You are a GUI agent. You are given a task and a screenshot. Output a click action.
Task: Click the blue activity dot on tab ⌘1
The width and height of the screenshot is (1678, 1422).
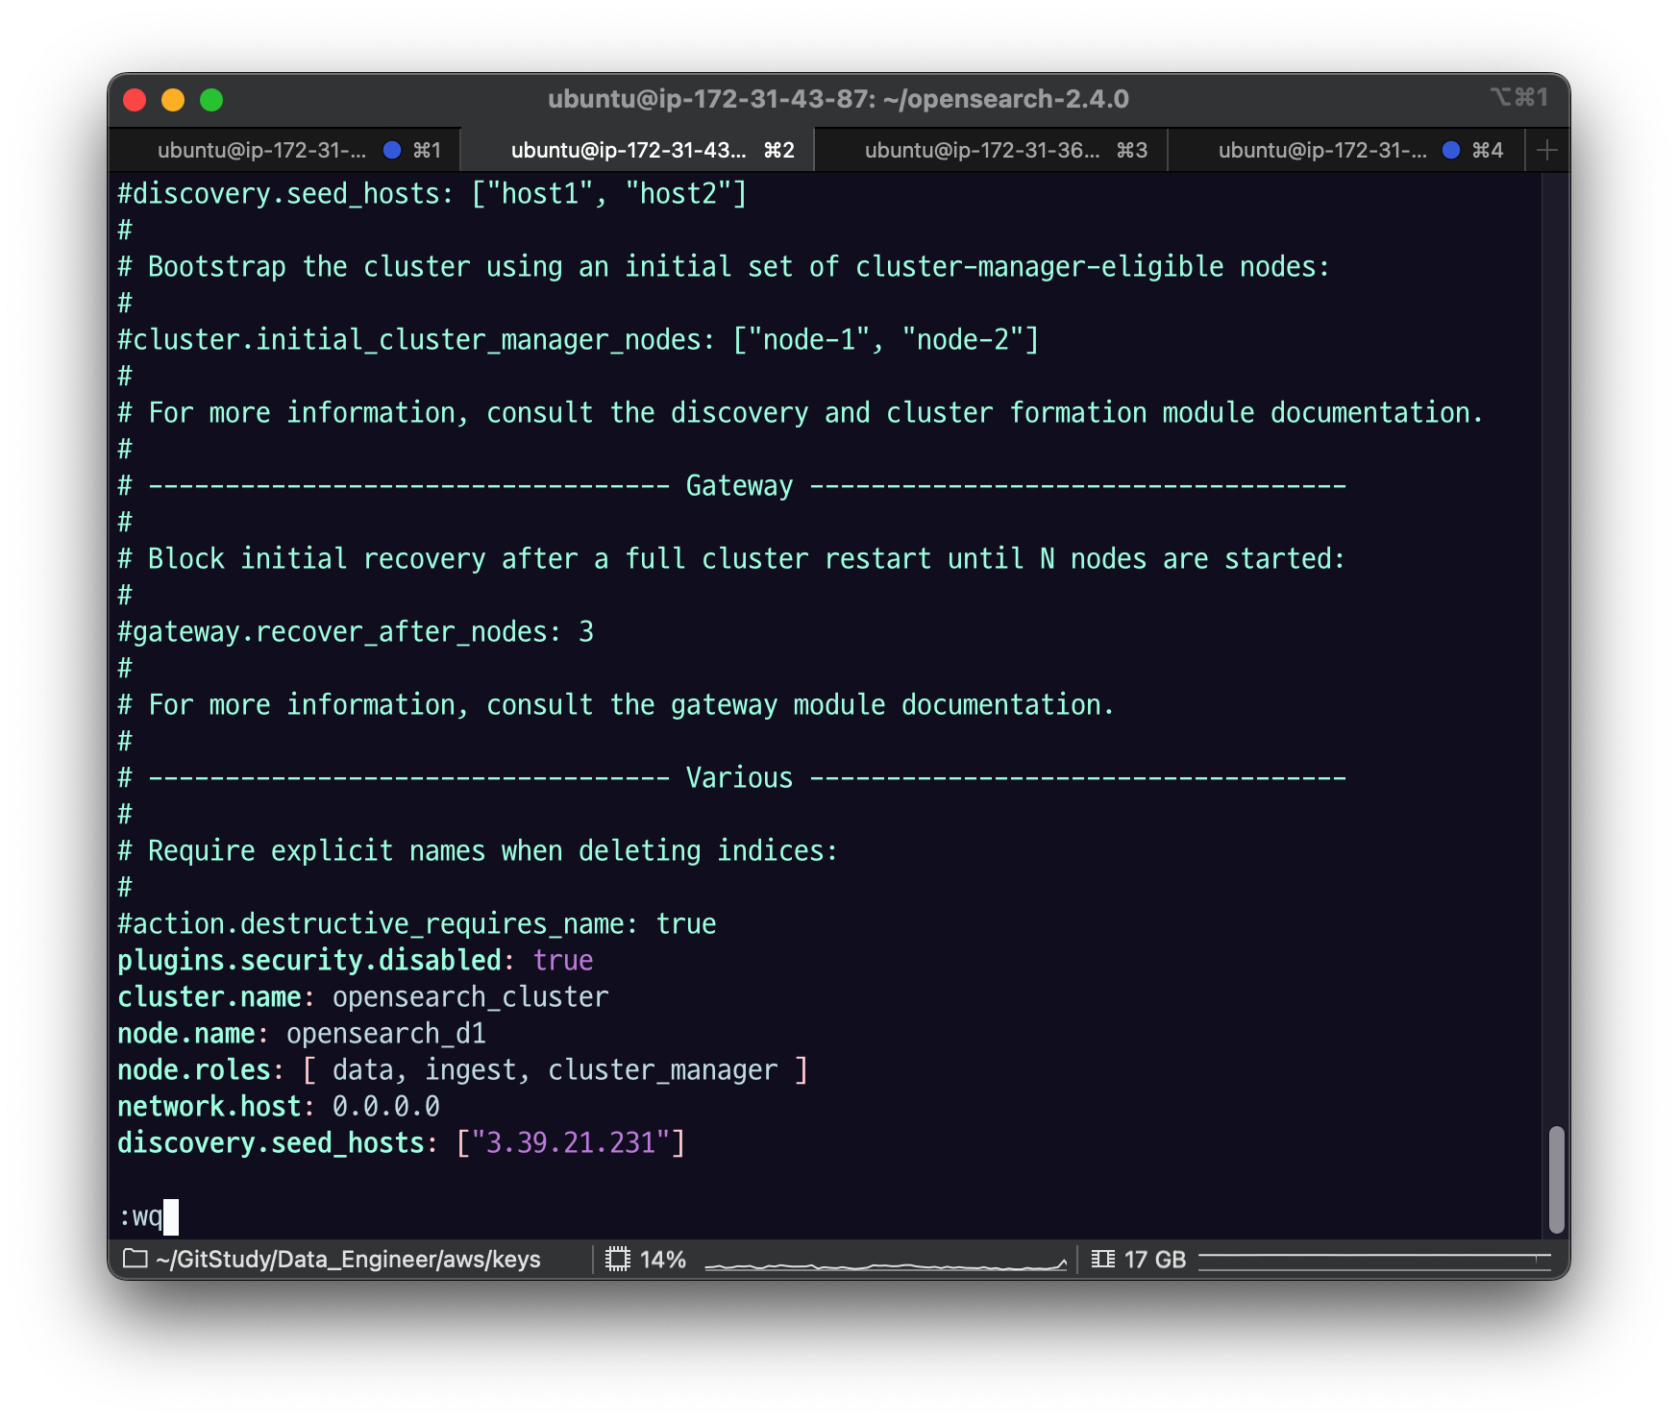(x=392, y=150)
